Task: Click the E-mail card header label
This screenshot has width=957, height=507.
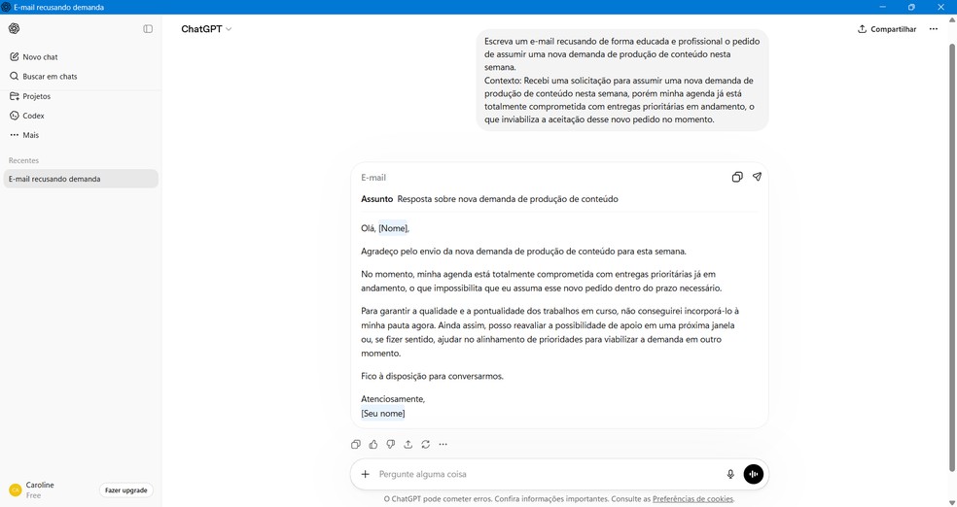Action: [x=373, y=178]
